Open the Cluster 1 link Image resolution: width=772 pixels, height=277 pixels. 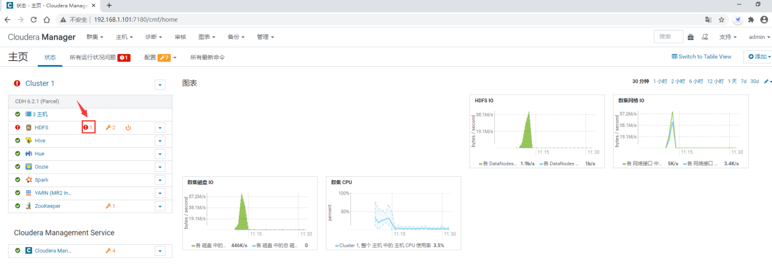click(40, 83)
